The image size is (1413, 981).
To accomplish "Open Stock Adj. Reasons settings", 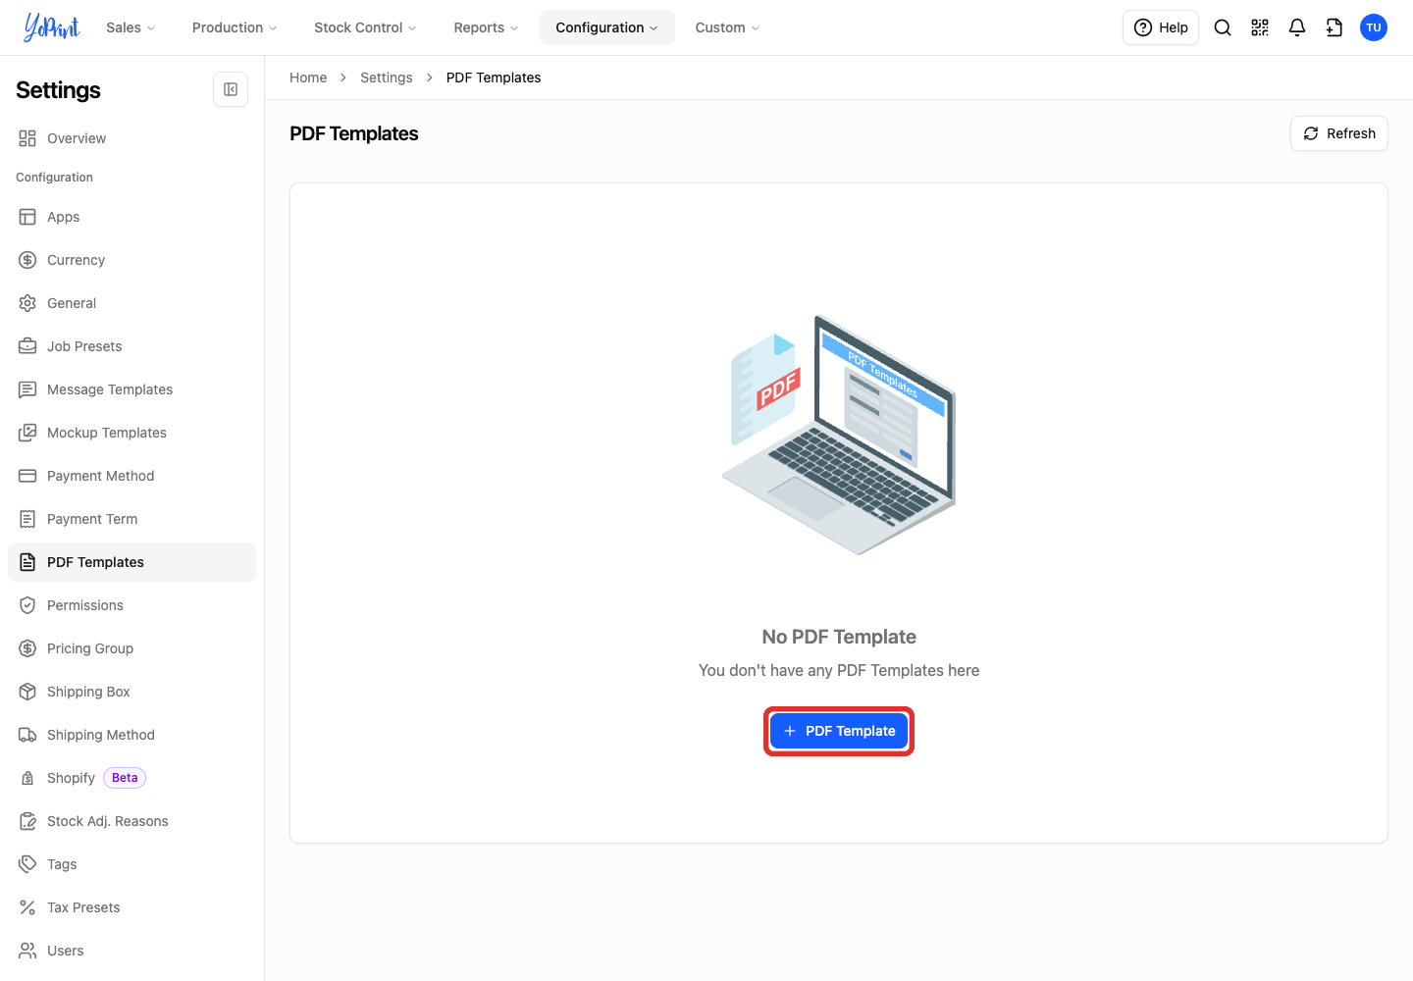I will pyautogui.click(x=131, y=821).
